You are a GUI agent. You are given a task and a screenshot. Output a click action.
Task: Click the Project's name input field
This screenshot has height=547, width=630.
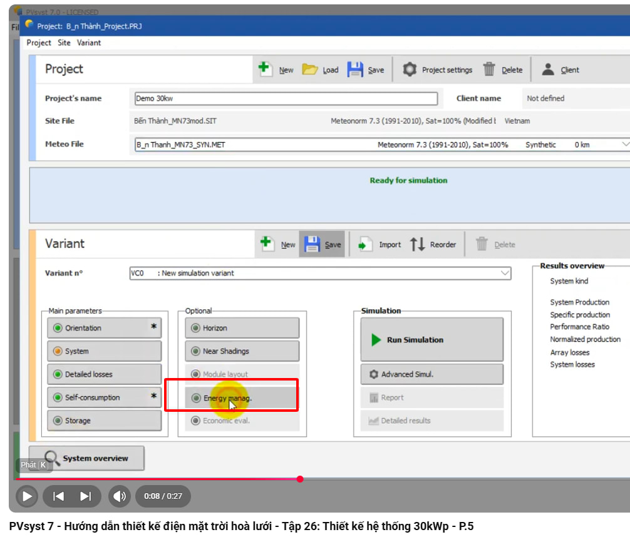[286, 98]
